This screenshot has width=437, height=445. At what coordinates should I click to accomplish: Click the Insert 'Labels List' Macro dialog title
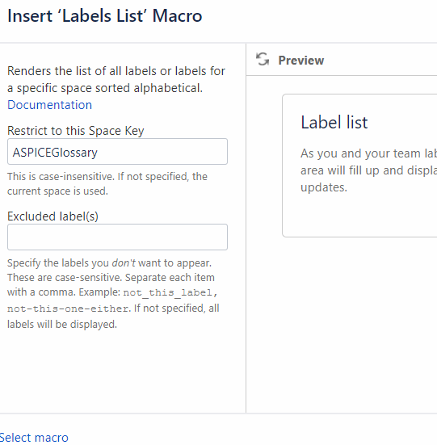click(105, 15)
